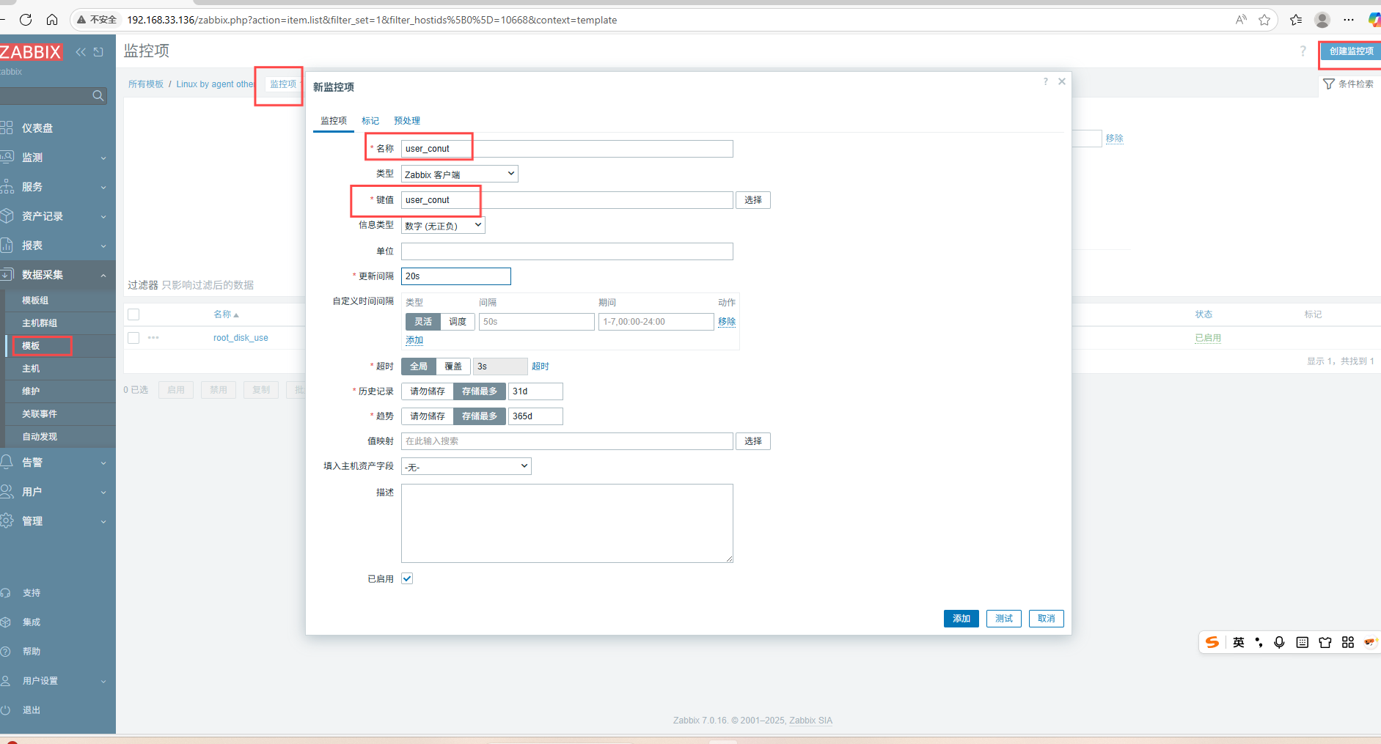Expand the 监测 sidebar menu

[x=58, y=158]
